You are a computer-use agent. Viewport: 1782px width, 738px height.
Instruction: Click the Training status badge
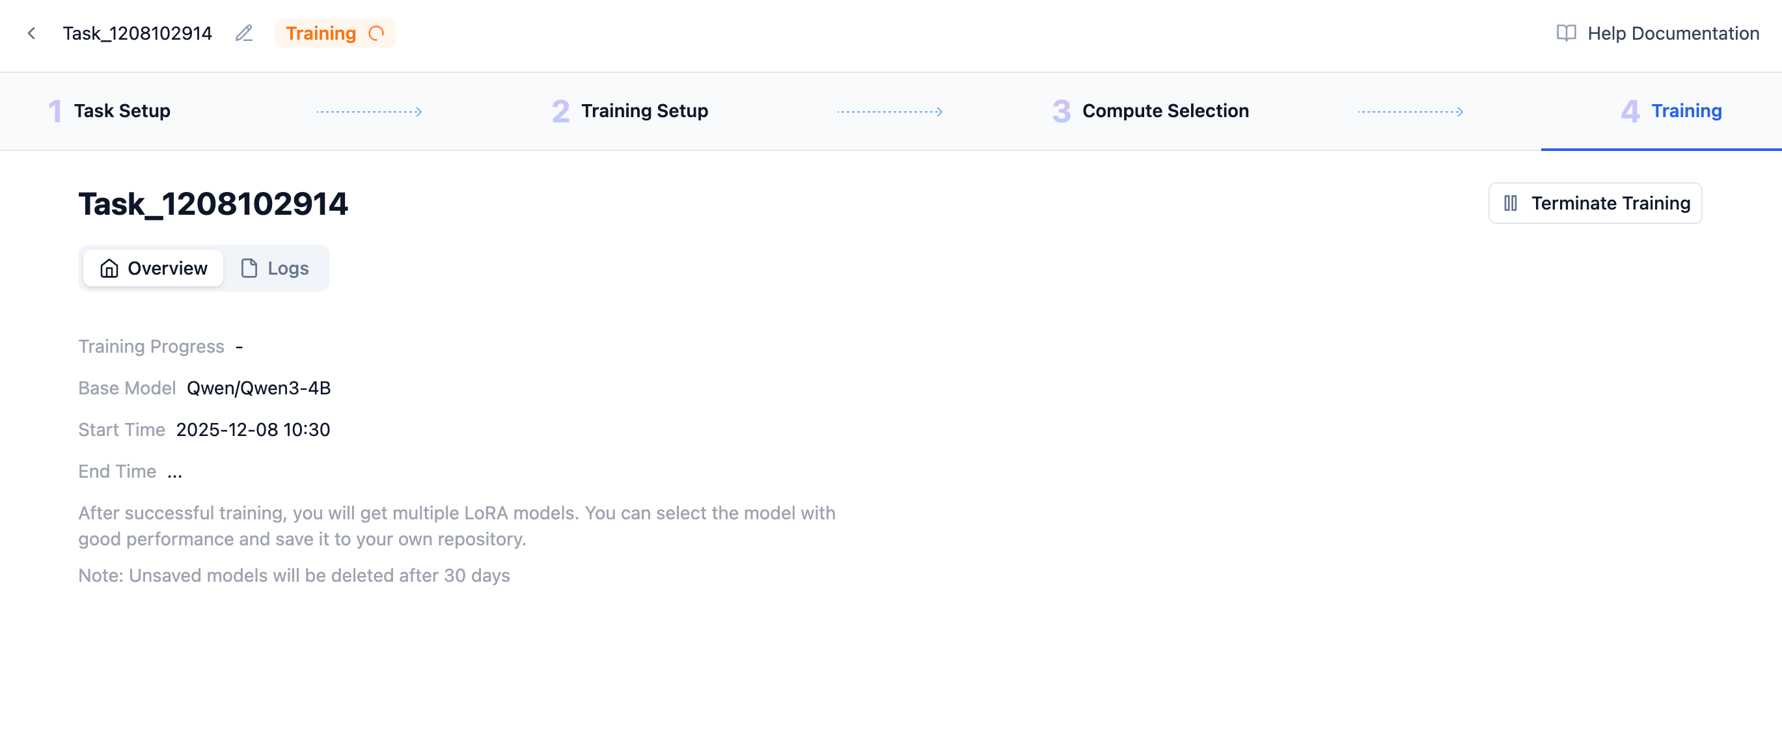(335, 33)
